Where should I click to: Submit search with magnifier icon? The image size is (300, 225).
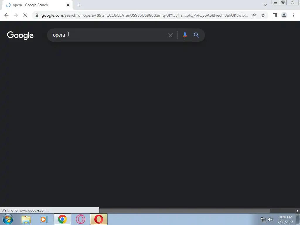[x=196, y=35]
